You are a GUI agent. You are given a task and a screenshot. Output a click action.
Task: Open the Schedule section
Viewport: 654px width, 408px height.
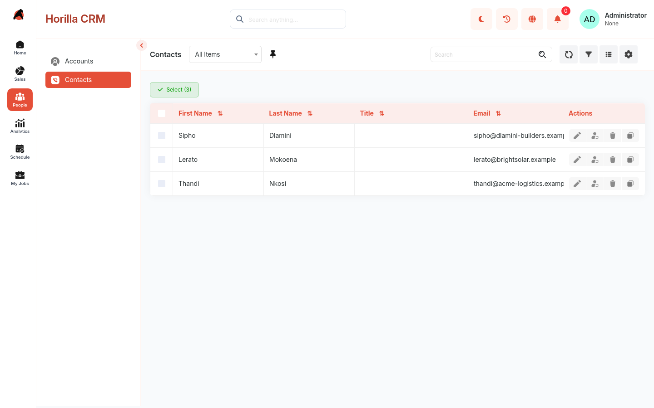tap(20, 152)
